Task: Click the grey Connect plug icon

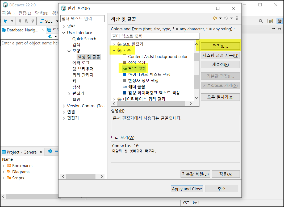Action: pos(20,21)
